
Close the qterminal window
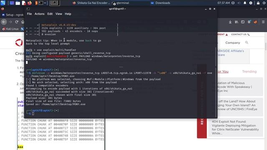tap(214, 9)
